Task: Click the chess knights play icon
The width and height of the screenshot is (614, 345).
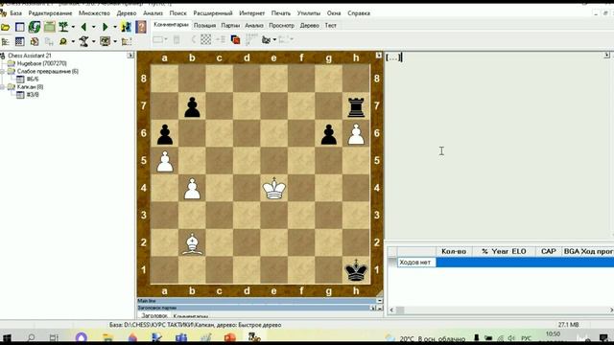Action: (x=126, y=27)
